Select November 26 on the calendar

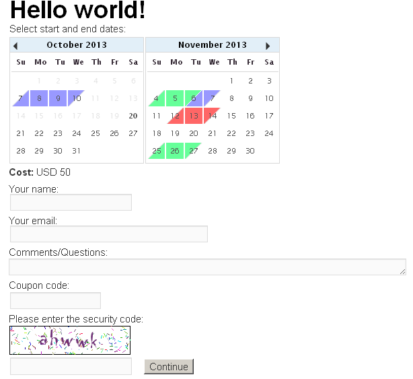pyautogui.click(x=176, y=151)
